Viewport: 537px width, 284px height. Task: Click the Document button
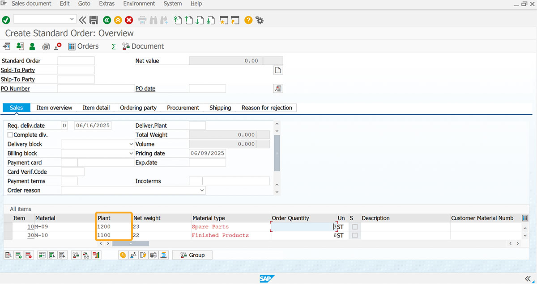pyautogui.click(x=143, y=46)
